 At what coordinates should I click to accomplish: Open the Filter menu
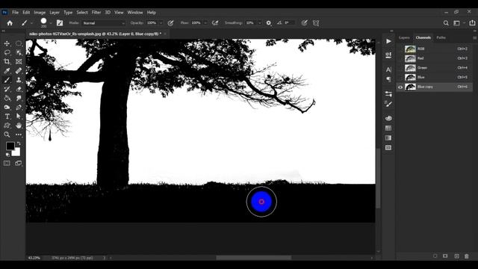(x=96, y=13)
